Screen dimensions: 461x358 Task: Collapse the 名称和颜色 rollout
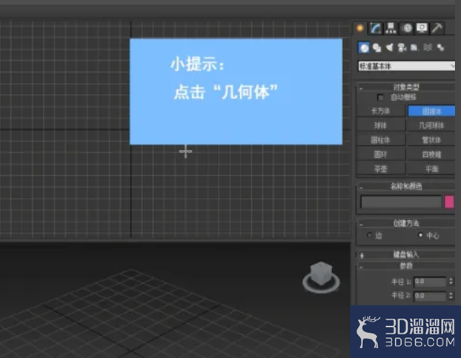click(x=406, y=186)
